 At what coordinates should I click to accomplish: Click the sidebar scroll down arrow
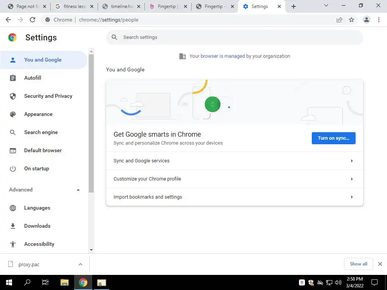tap(91, 250)
